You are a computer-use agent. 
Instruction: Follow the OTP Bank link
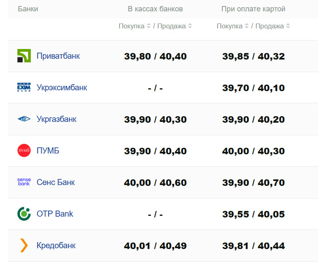pos(55,214)
